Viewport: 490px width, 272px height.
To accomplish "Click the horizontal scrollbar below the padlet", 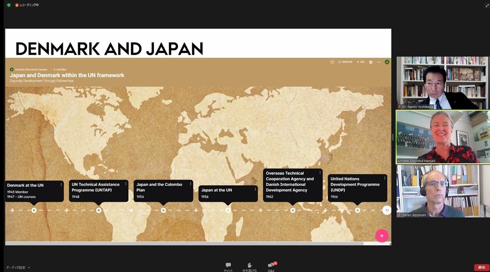I will tap(184, 244).
